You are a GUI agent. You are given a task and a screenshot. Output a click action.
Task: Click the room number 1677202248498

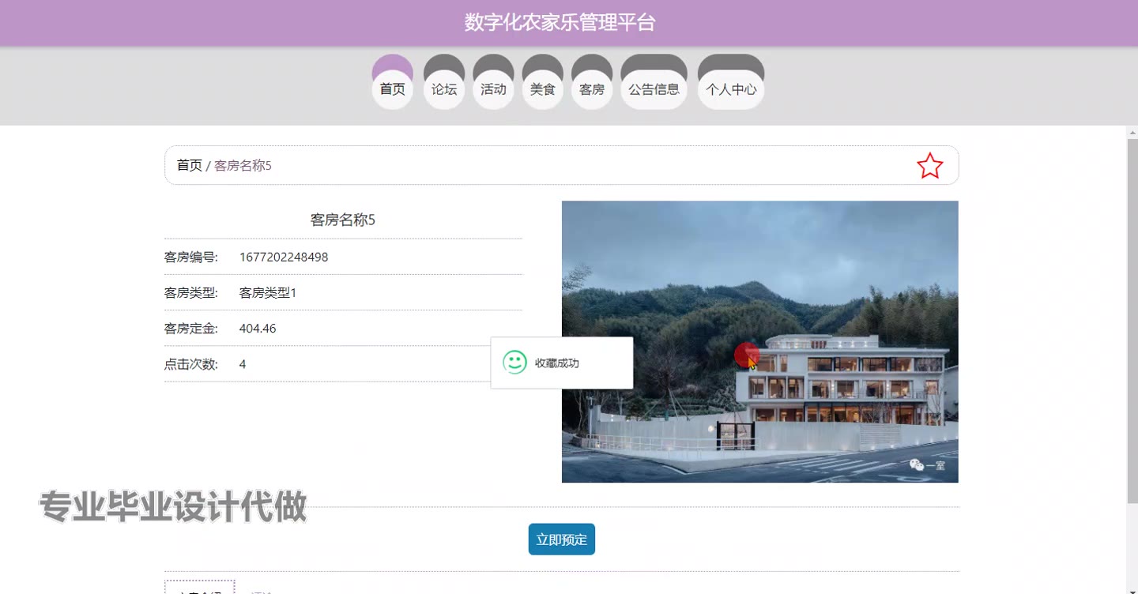point(284,257)
